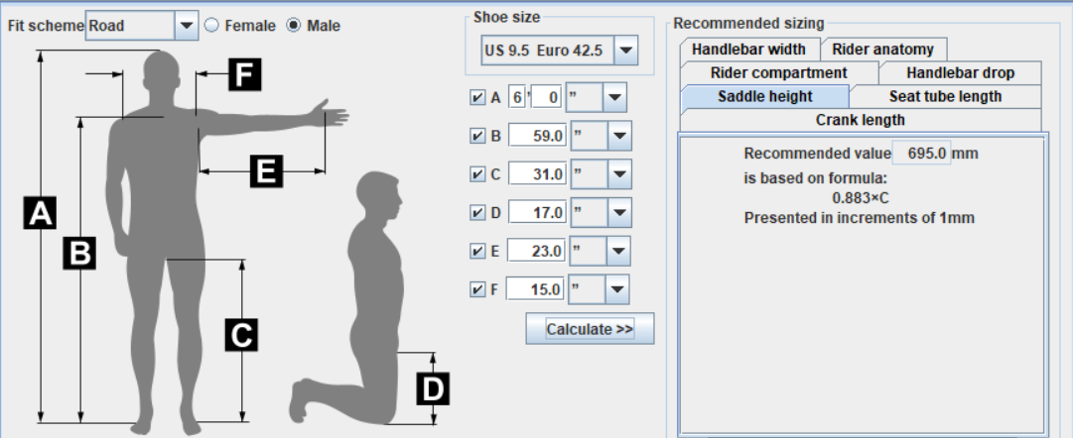Viewport: 1073px width, 438px height.
Task: Click the B value field showing 59.0
Action: click(x=537, y=136)
